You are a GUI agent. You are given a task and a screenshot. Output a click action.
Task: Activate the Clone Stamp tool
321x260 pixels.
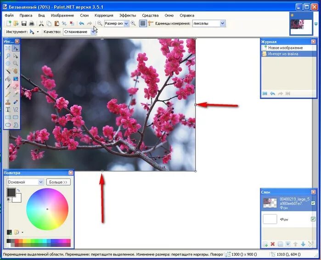point(8,102)
